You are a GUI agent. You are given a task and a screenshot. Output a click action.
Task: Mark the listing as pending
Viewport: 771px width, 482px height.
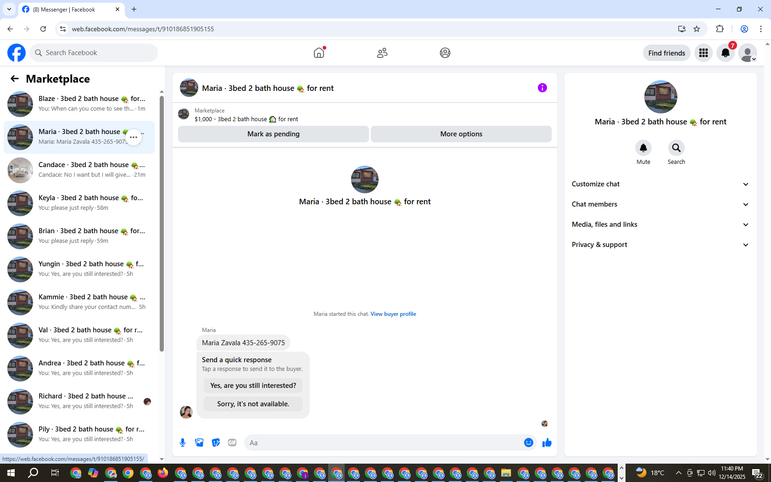point(274,134)
